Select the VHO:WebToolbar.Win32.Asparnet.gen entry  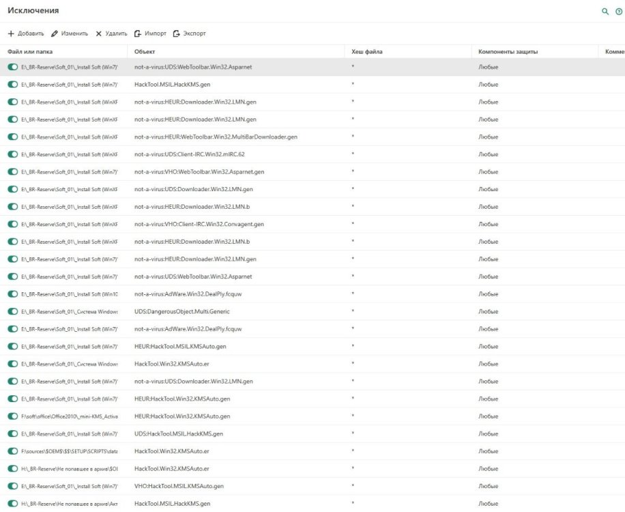[x=199, y=172]
